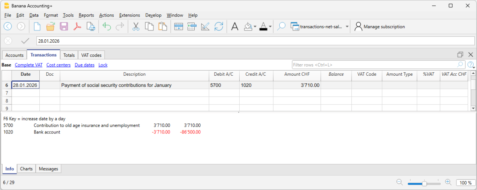477x190 pixels.
Task: Apply text color with the underlined A icon
Action: coord(263,26)
